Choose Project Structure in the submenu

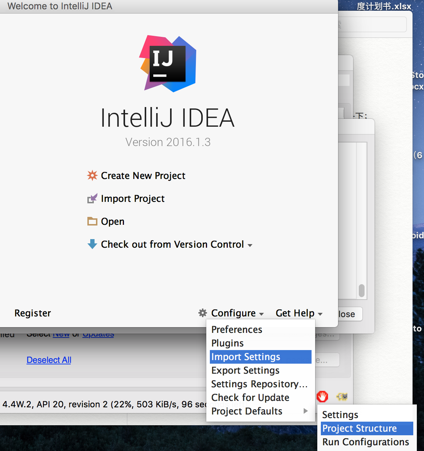(x=367, y=428)
